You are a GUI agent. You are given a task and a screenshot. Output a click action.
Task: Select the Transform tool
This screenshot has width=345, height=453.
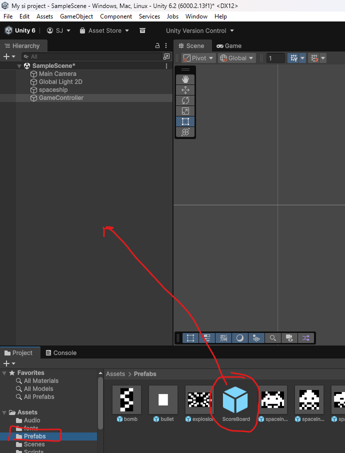click(x=185, y=132)
